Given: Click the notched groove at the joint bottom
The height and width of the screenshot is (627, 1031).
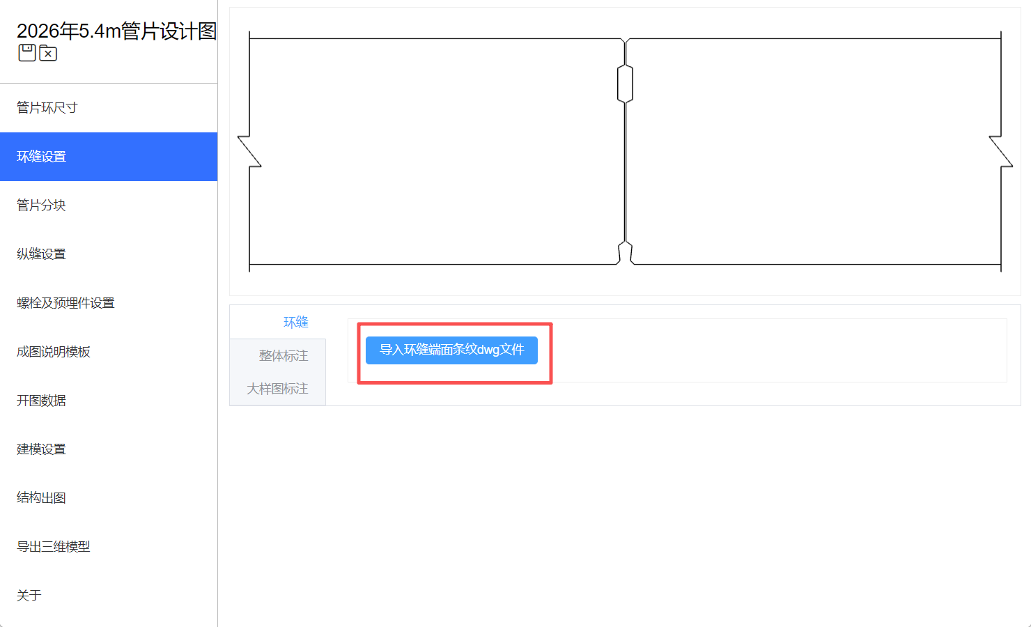Looking at the screenshot, I should 625,253.
